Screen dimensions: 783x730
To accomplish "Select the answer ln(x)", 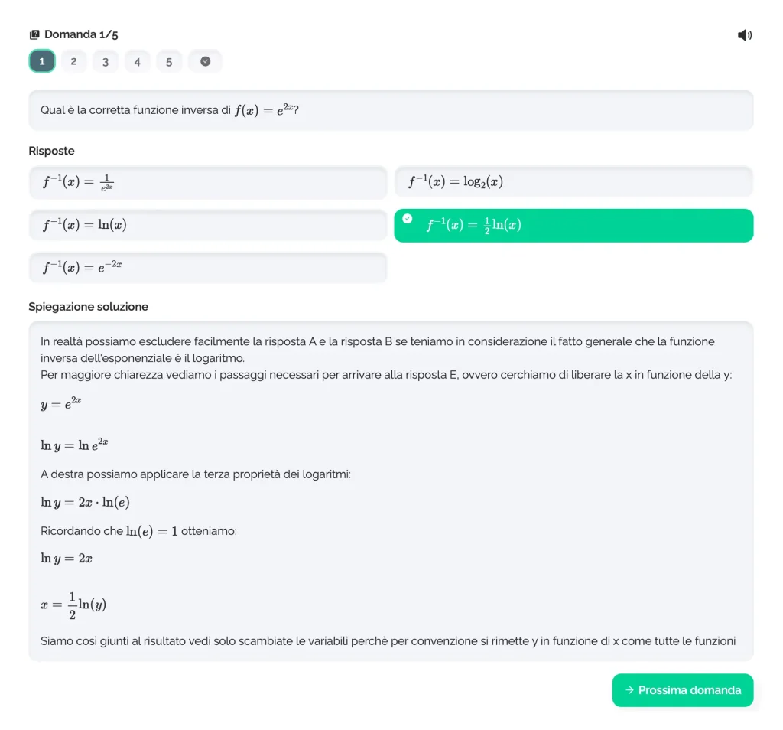I will click(208, 225).
